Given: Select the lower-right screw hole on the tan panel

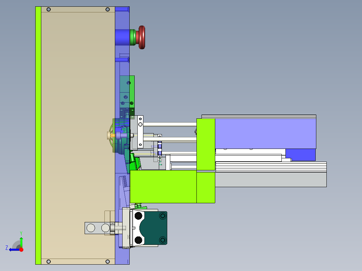Looking at the screenshot, I should point(107,262).
